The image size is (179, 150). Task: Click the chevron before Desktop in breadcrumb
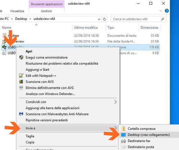coord(12,19)
